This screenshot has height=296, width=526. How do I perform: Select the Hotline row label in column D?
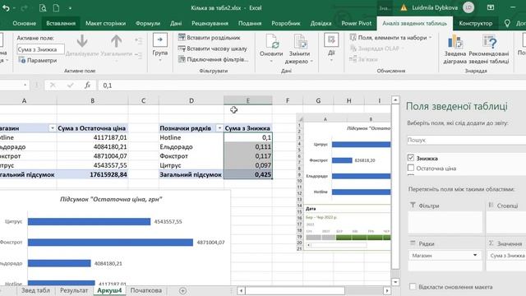click(191, 137)
